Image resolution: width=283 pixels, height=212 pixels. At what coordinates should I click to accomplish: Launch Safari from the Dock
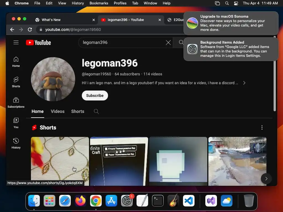coord(65,201)
